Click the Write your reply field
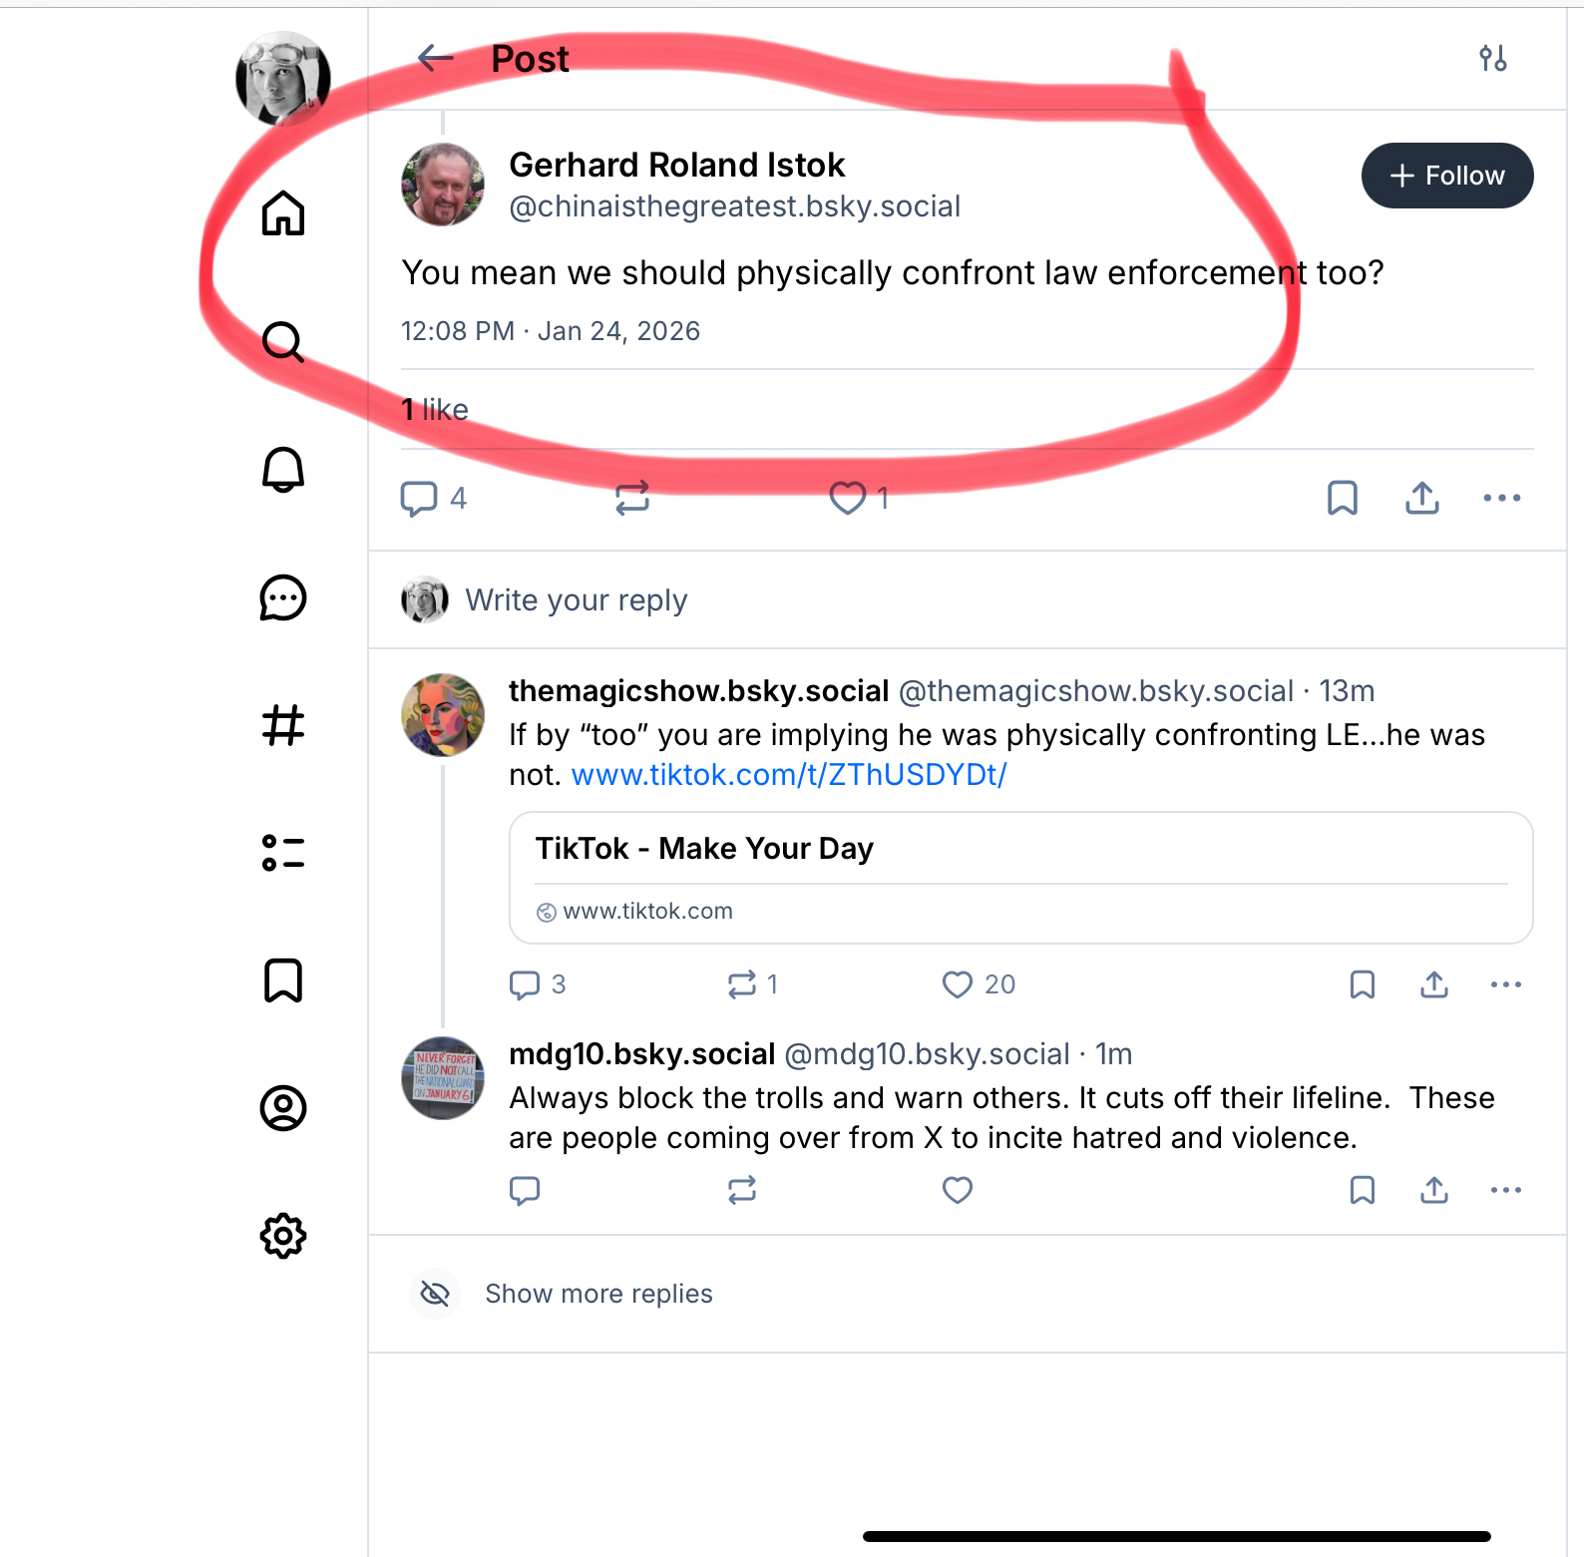 pos(577,600)
